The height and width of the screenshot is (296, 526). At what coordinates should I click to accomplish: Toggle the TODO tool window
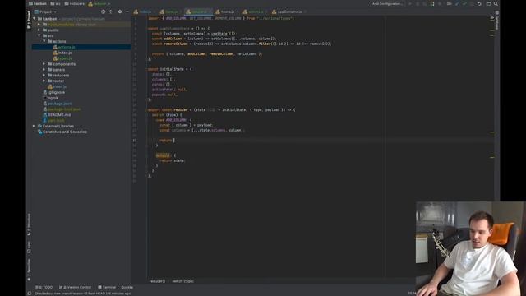44,287
